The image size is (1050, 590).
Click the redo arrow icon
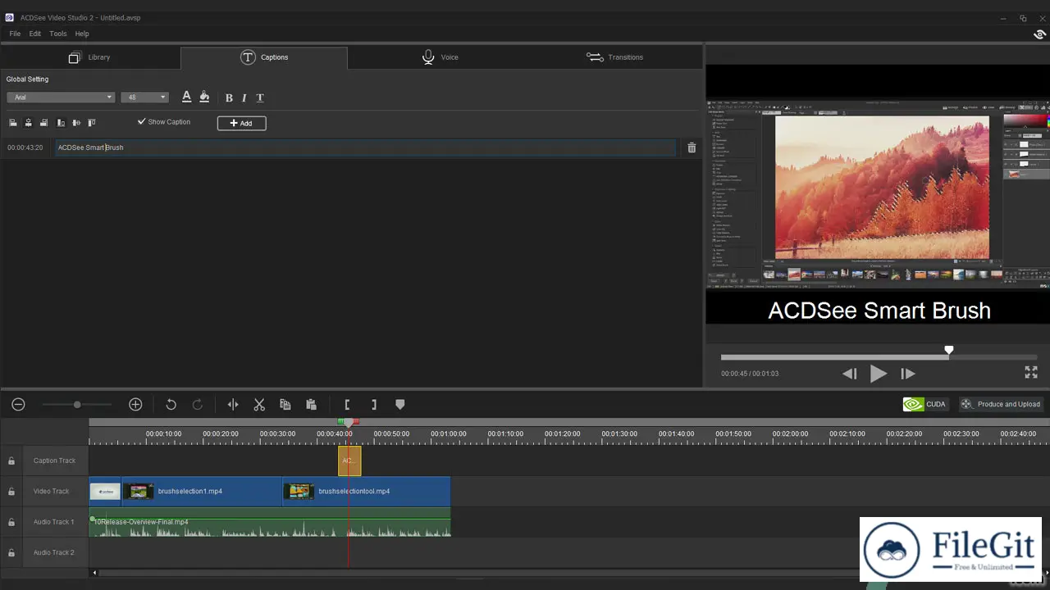tap(197, 404)
